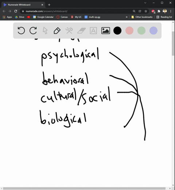Screen dimensions: 175x190
Task: Choose the black pen color
Action: pos(117,30)
